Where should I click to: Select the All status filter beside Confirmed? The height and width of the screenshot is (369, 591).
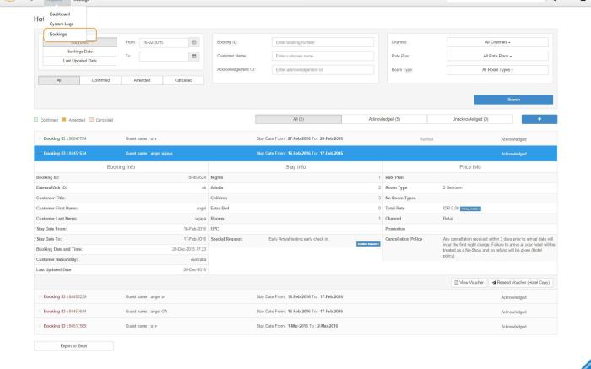click(x=59, y=80)
